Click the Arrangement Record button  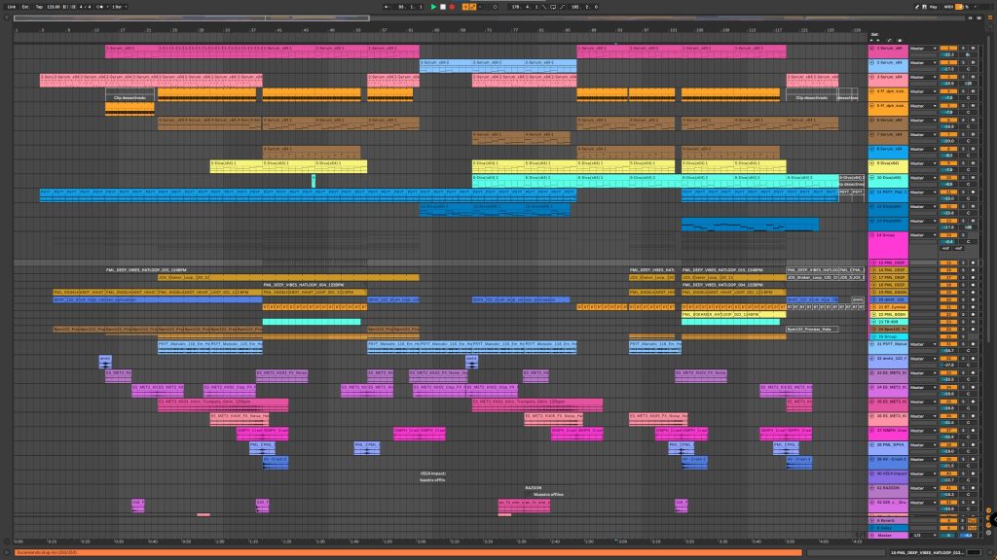tap(453, 7)
